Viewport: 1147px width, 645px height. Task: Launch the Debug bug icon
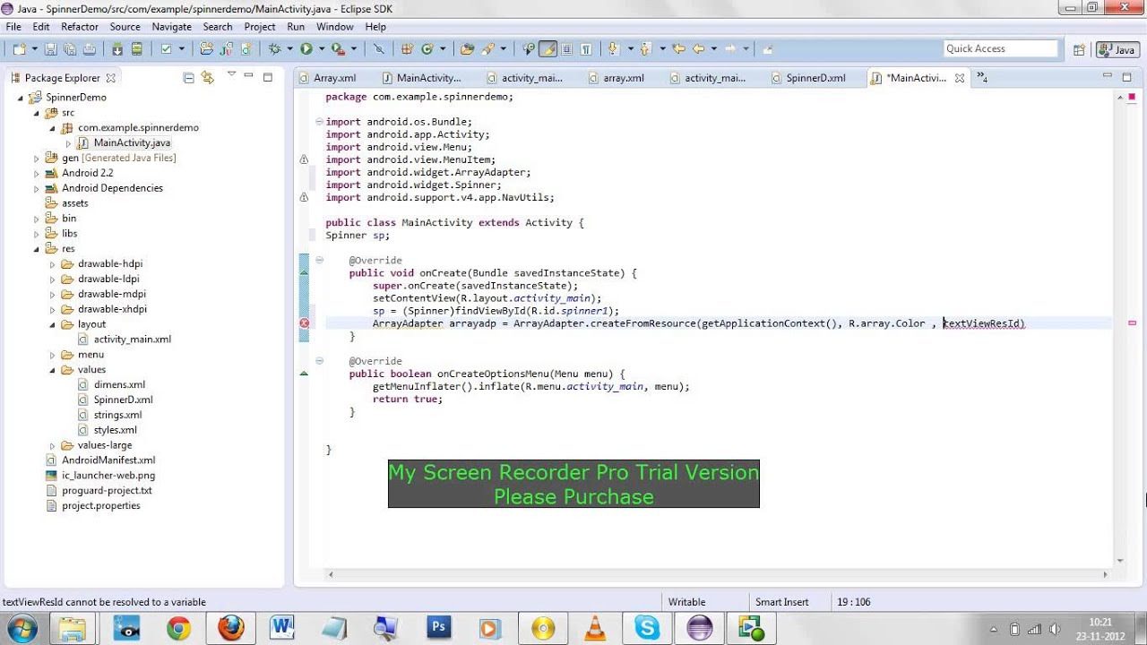[275, 49]
